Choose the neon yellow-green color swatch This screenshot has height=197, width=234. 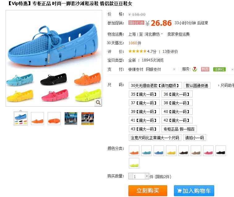[134, 163]
